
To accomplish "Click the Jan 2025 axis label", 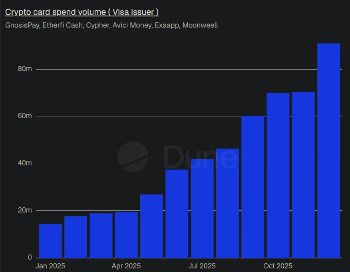I will [x=50, y=266].
